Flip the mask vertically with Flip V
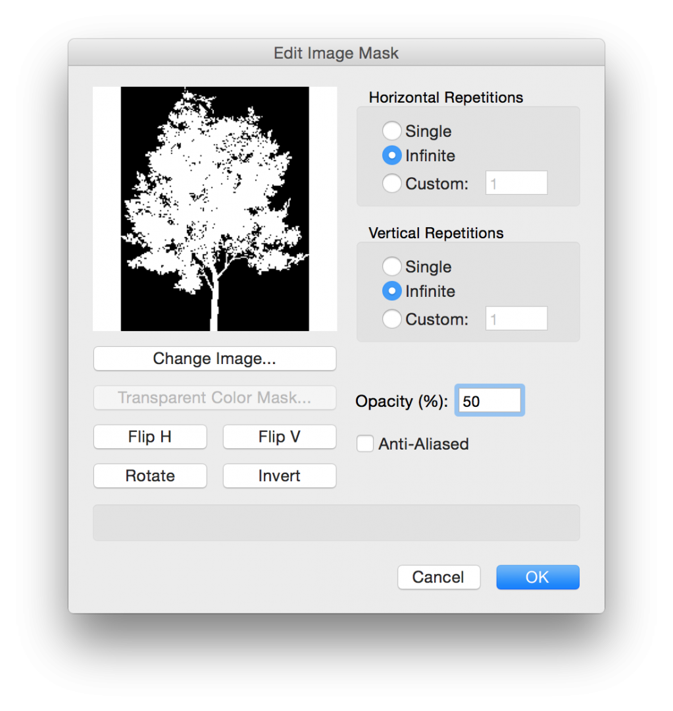Screen dimensions: 673x711 pyautogui.click(x=280, y=437)
